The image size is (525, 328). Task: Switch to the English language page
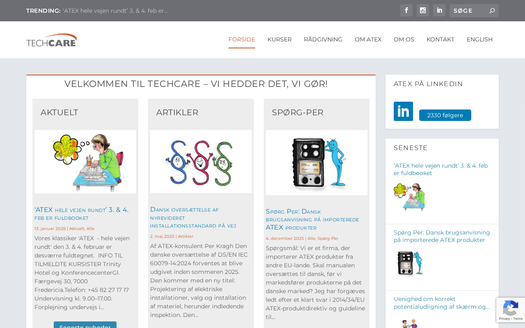click(479, 39)
